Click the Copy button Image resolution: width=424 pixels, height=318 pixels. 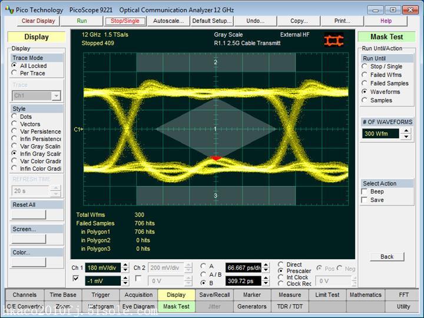click(299, 21)
